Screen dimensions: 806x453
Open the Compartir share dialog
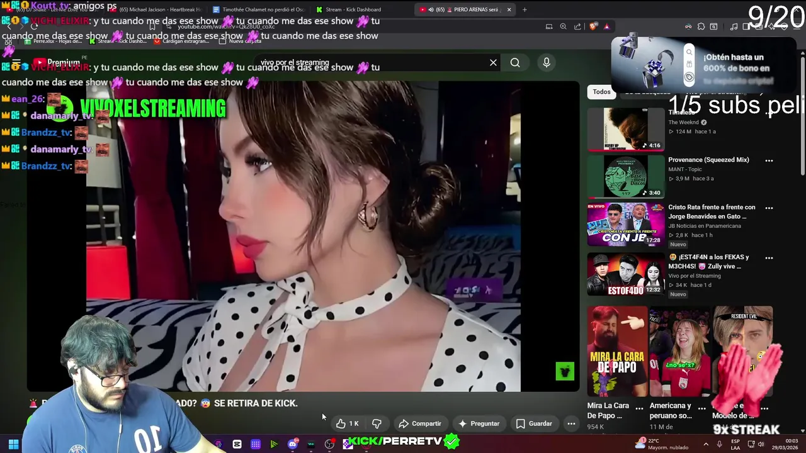420,423
